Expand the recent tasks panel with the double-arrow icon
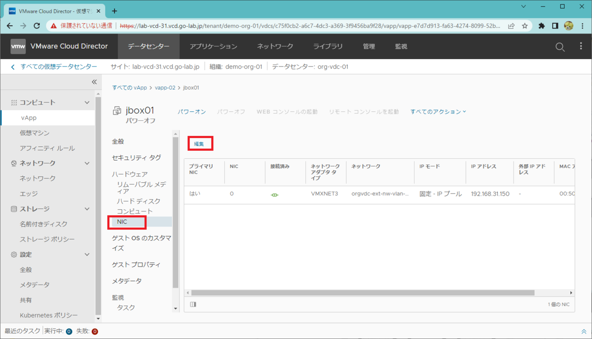 tap(584, 332)
